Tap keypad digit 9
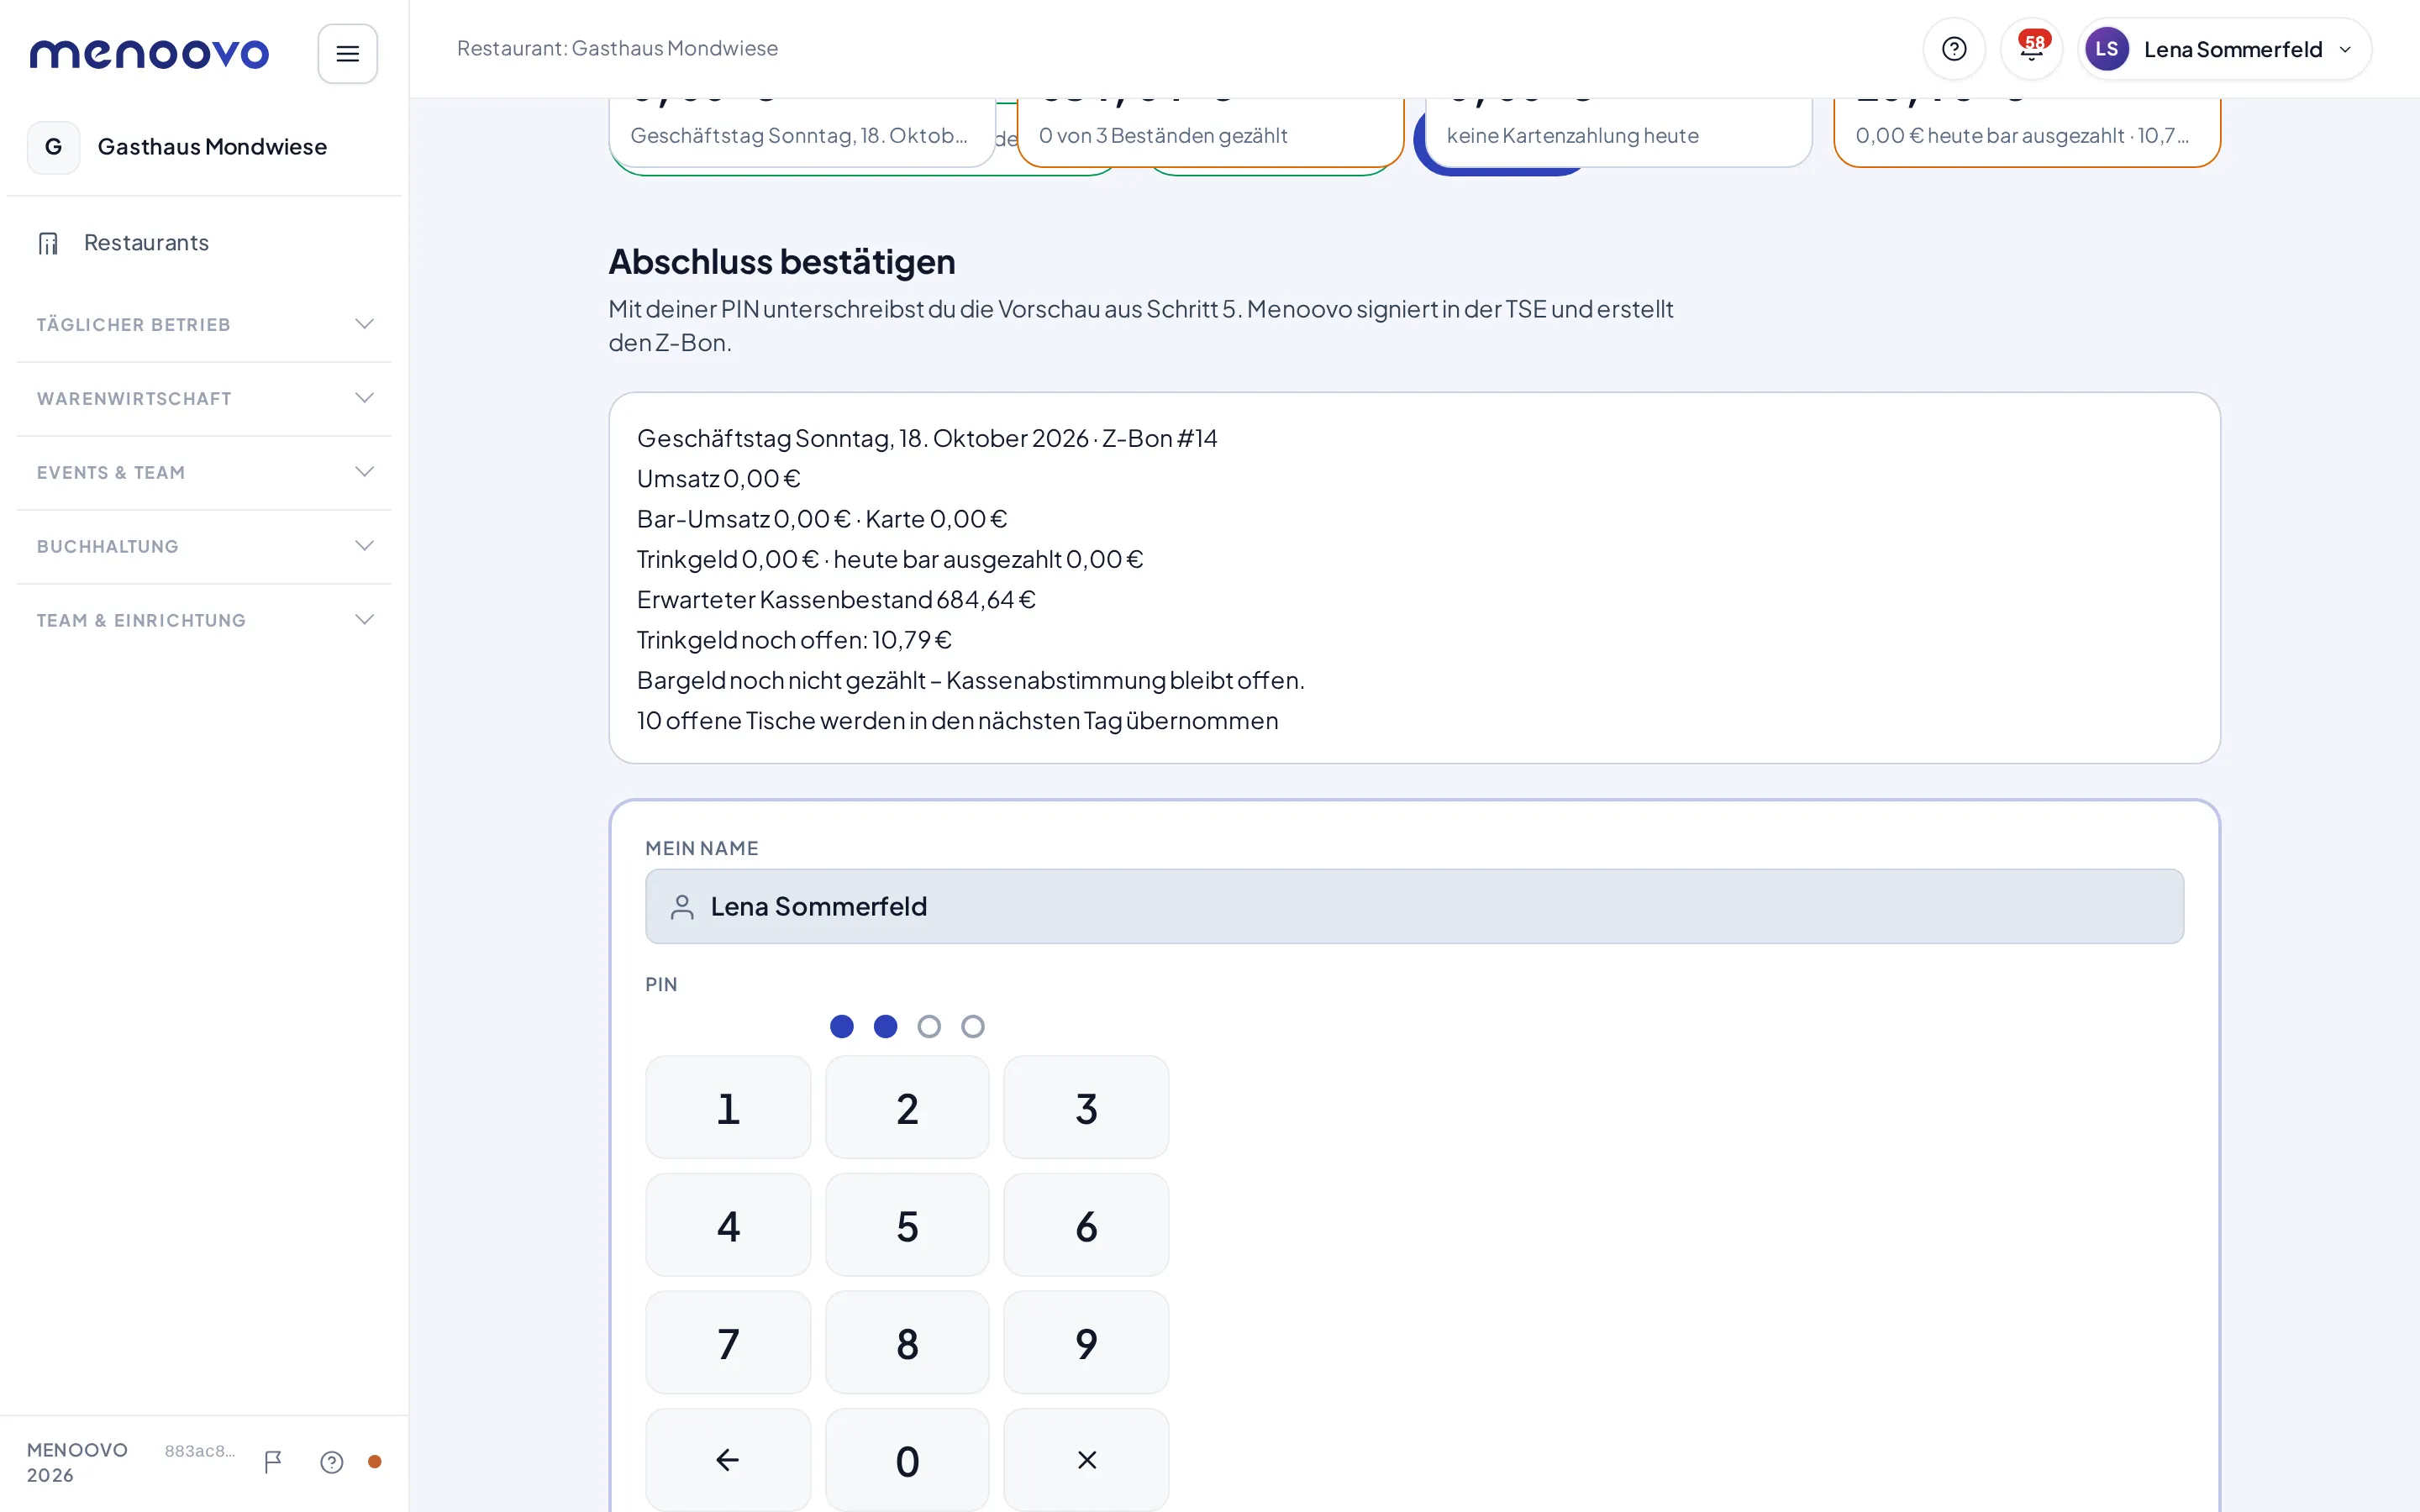2420x1512 pixels. point(1086,1343)
